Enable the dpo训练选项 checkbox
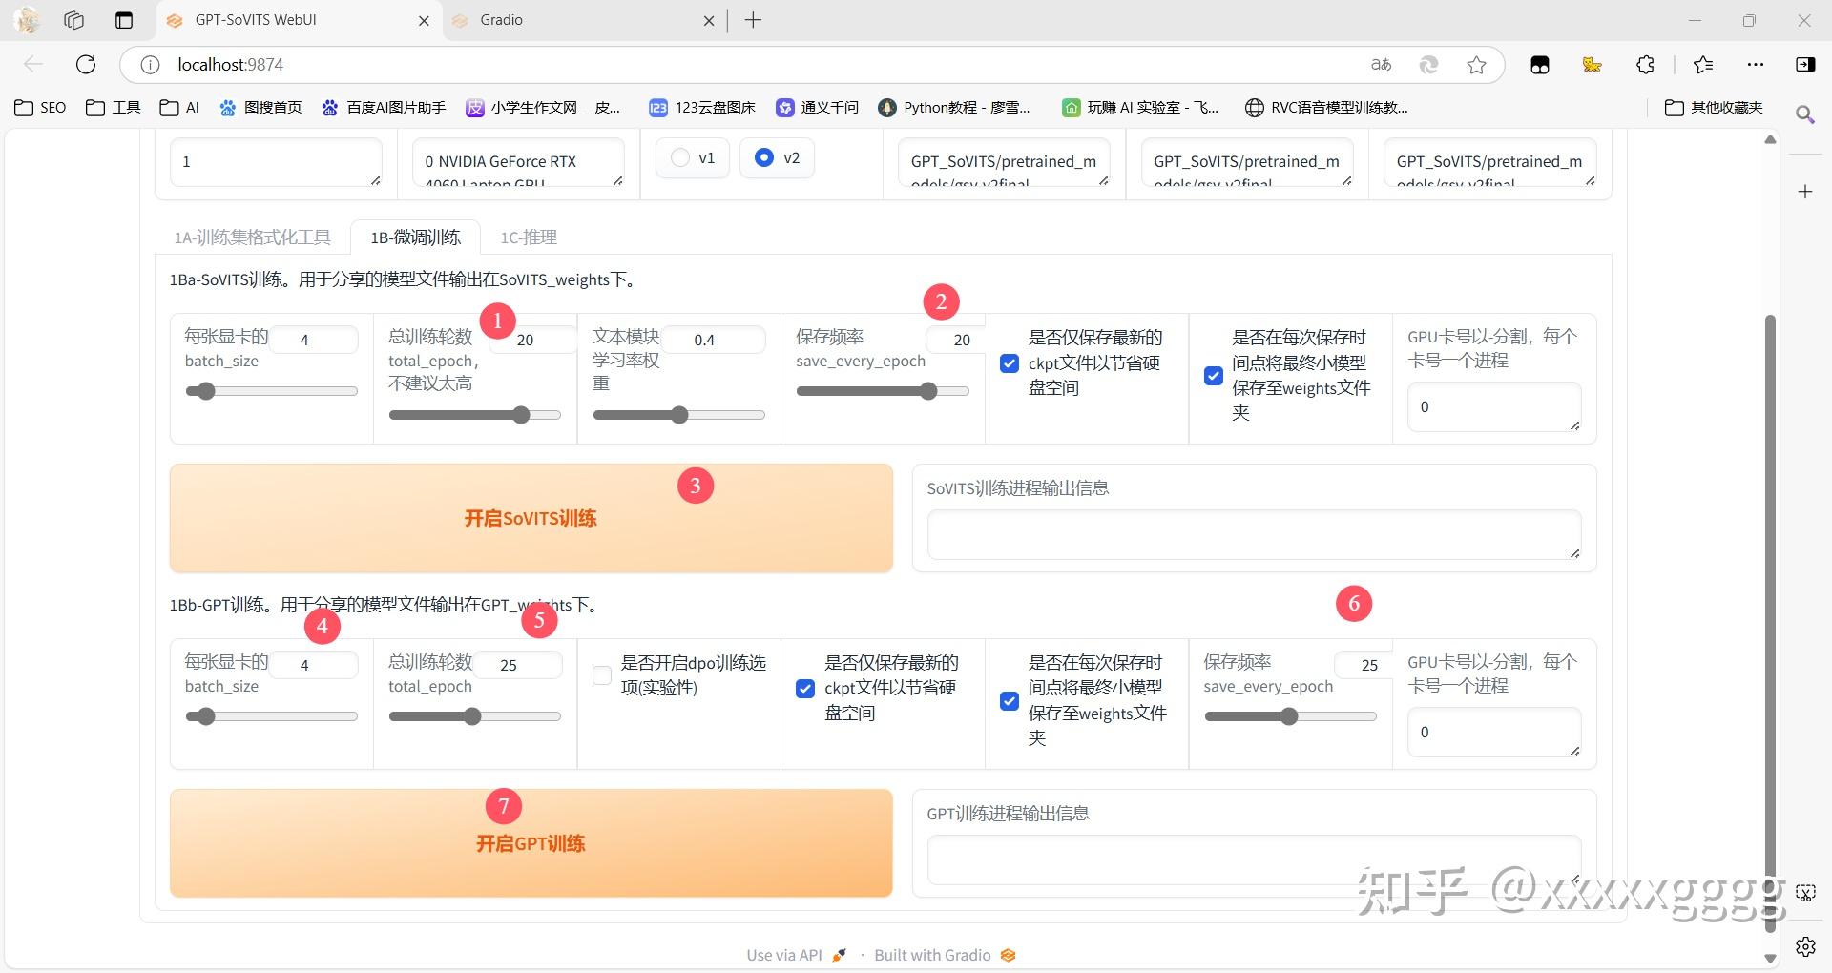Viewport: 1832px width, 973px height. tap(601, 675)
